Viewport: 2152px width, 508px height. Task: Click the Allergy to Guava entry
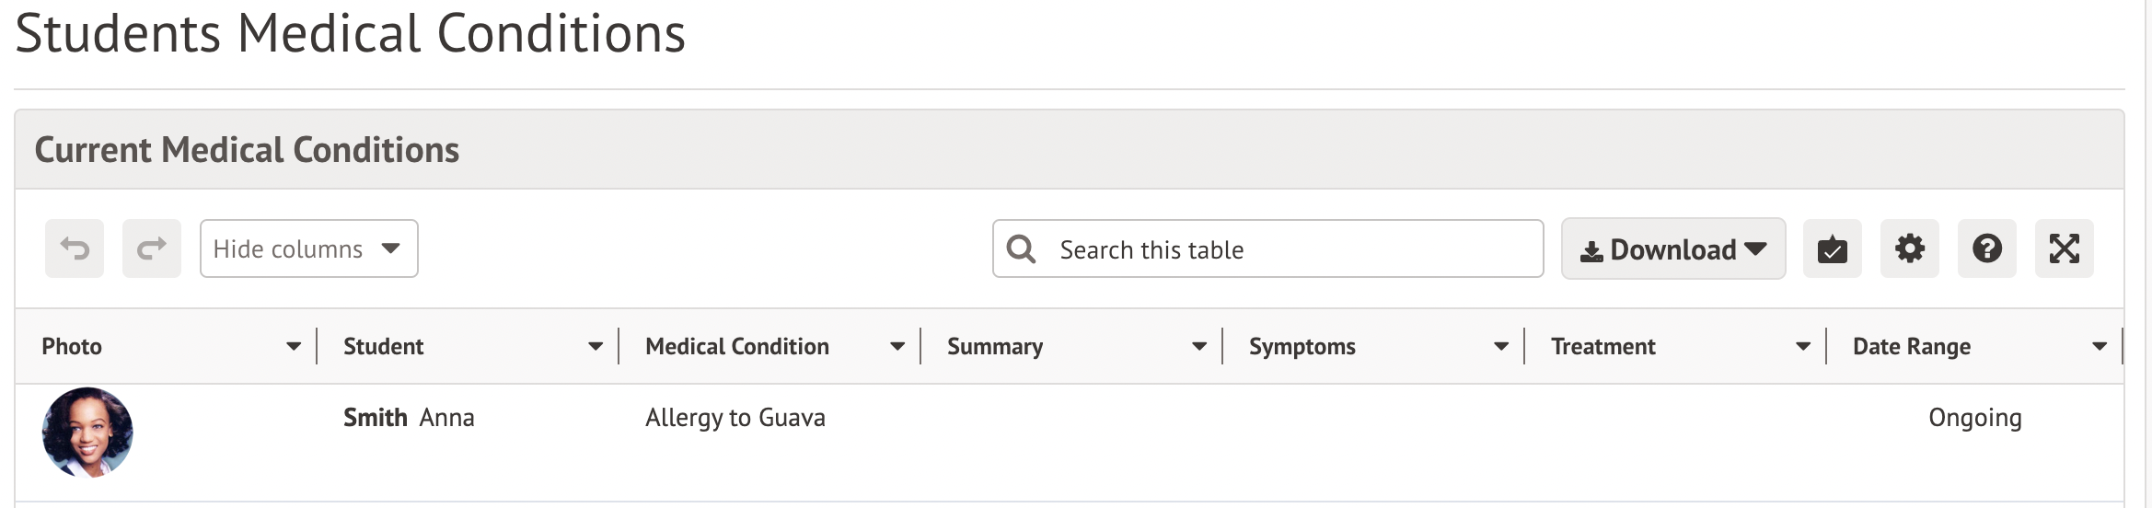pyautogui.click(x=735, y=418)
